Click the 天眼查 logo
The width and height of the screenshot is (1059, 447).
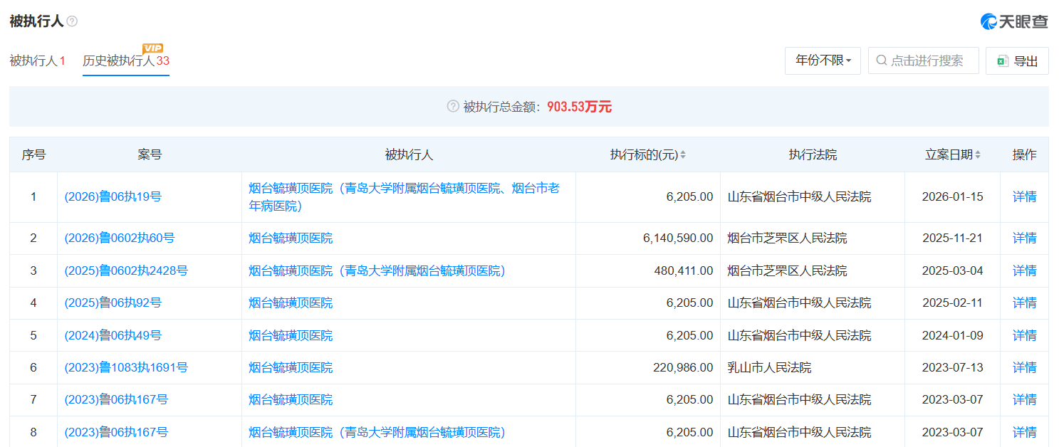coord(1014,21)
